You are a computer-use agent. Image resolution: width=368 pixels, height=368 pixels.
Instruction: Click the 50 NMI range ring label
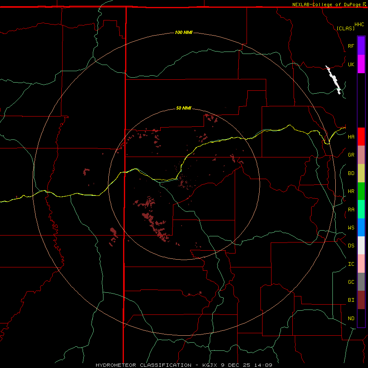184,108
